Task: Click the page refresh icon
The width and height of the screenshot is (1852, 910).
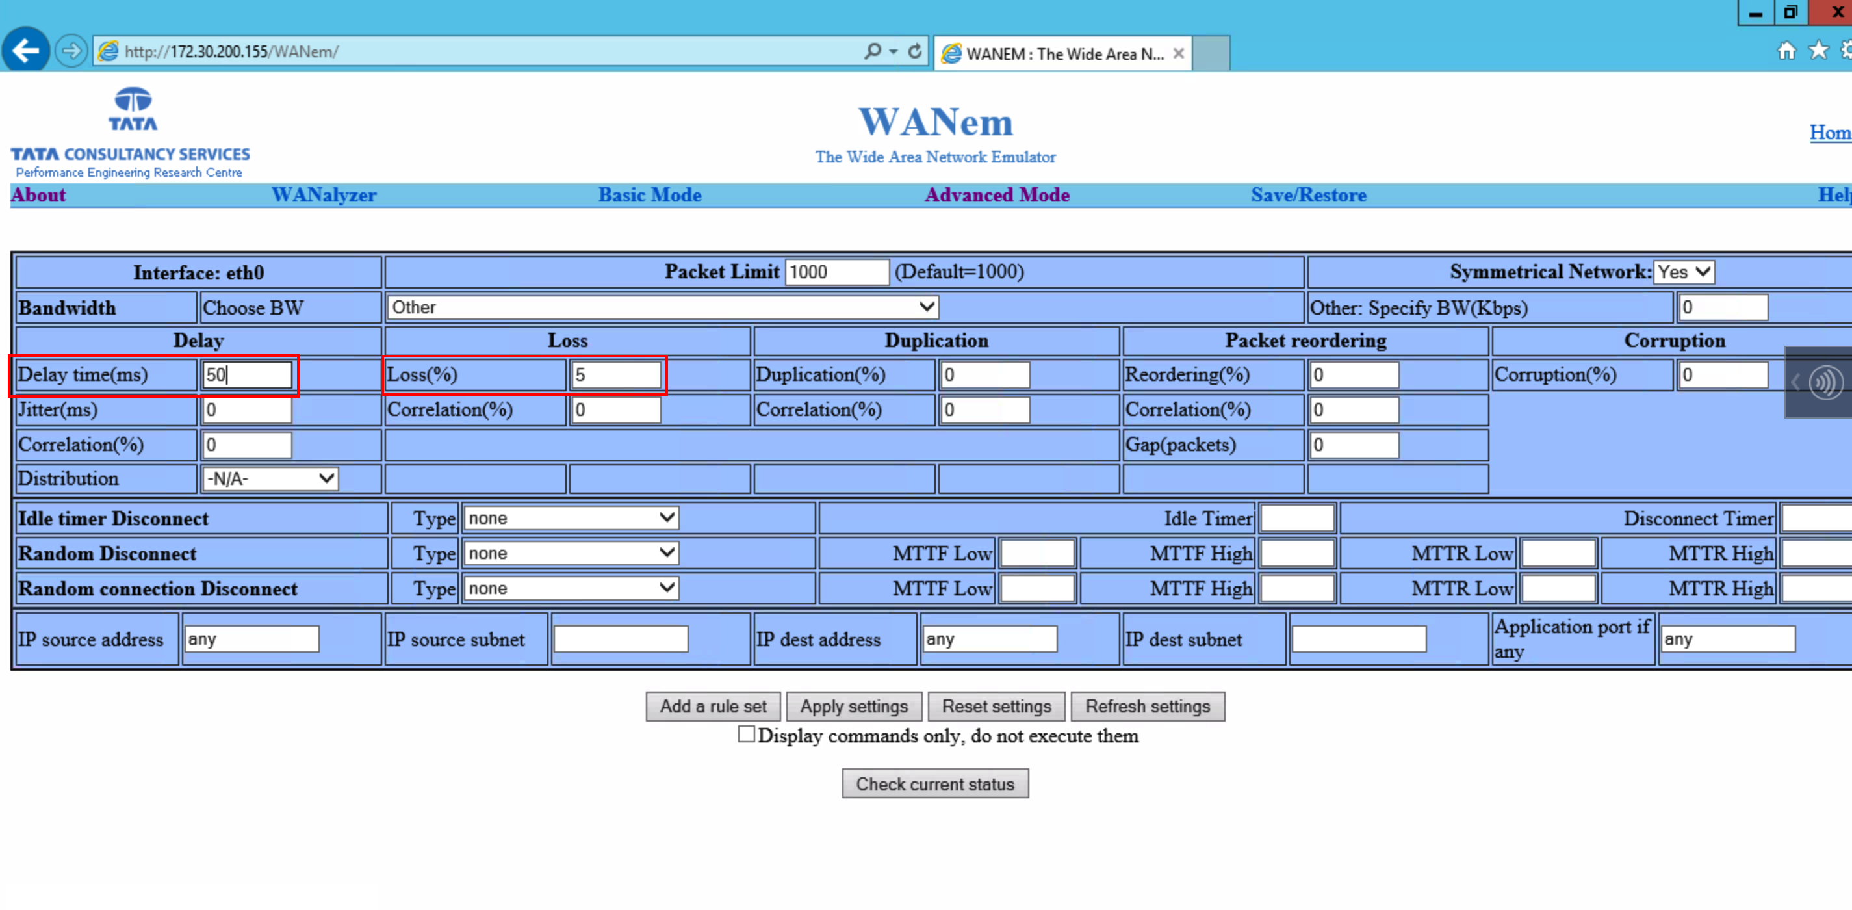Action: click(914, 51)
